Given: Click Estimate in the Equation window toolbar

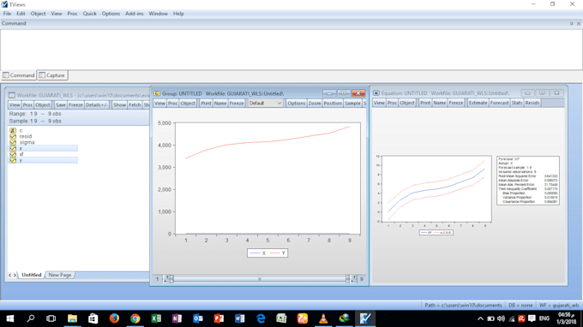Looking at the screenshot, I should 478,103.
